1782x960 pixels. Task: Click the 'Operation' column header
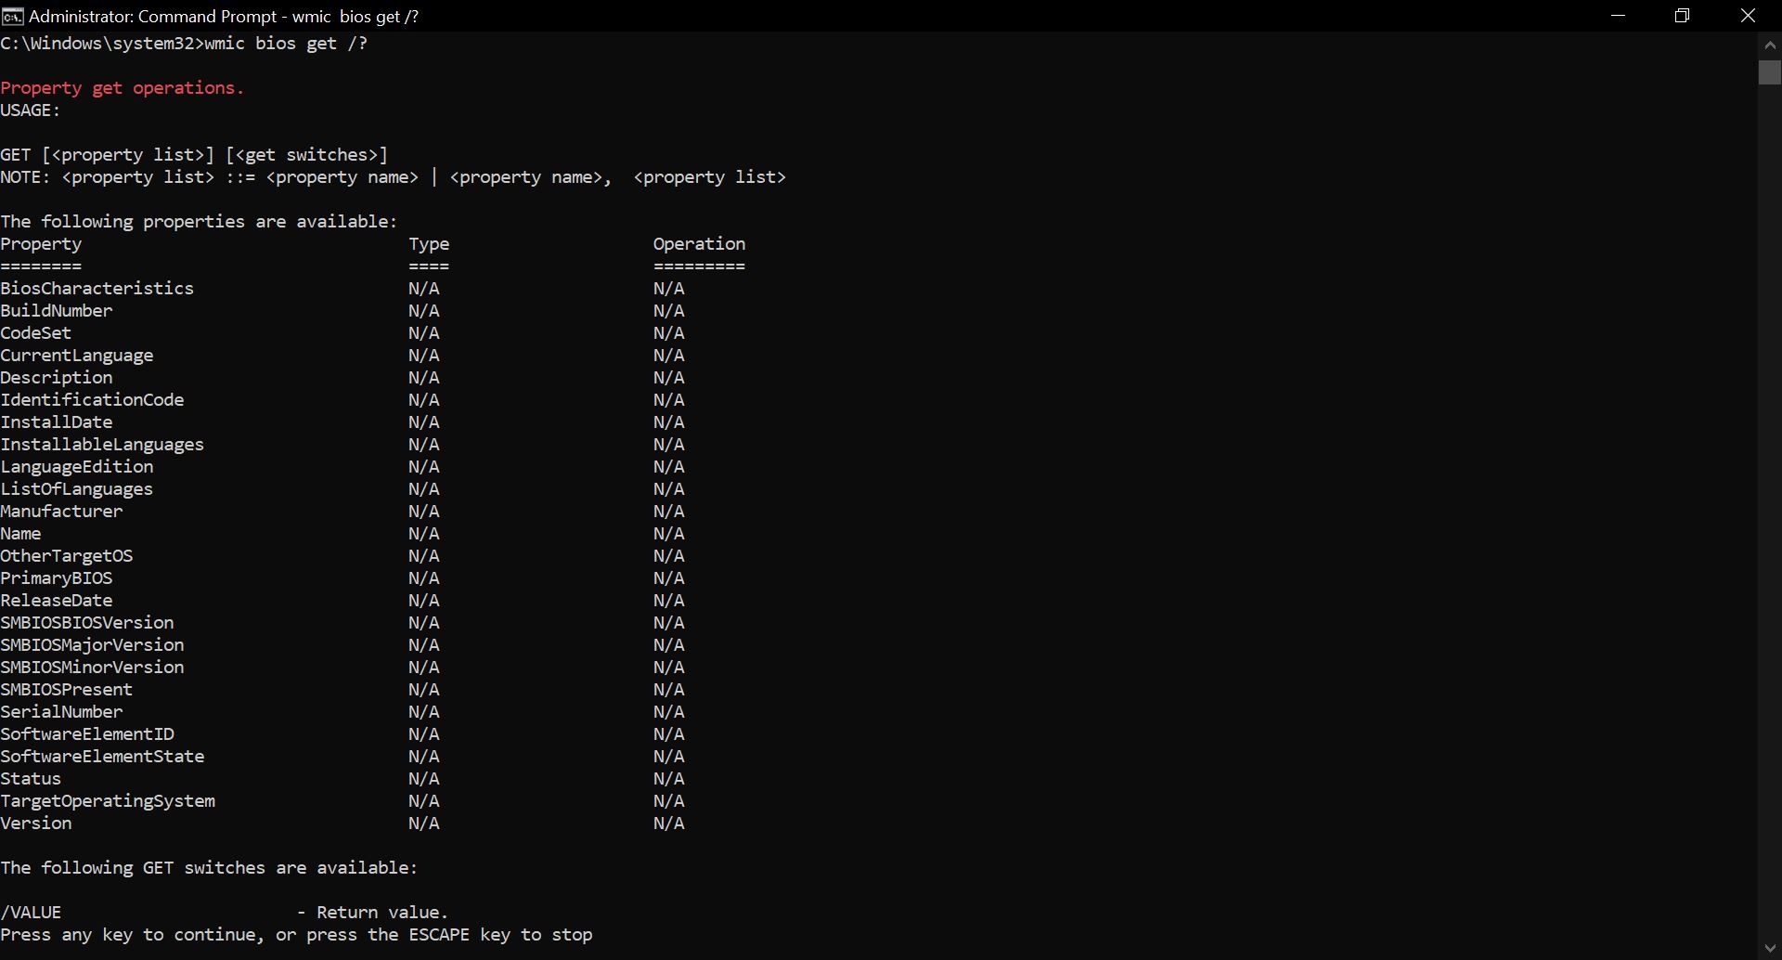699,244
